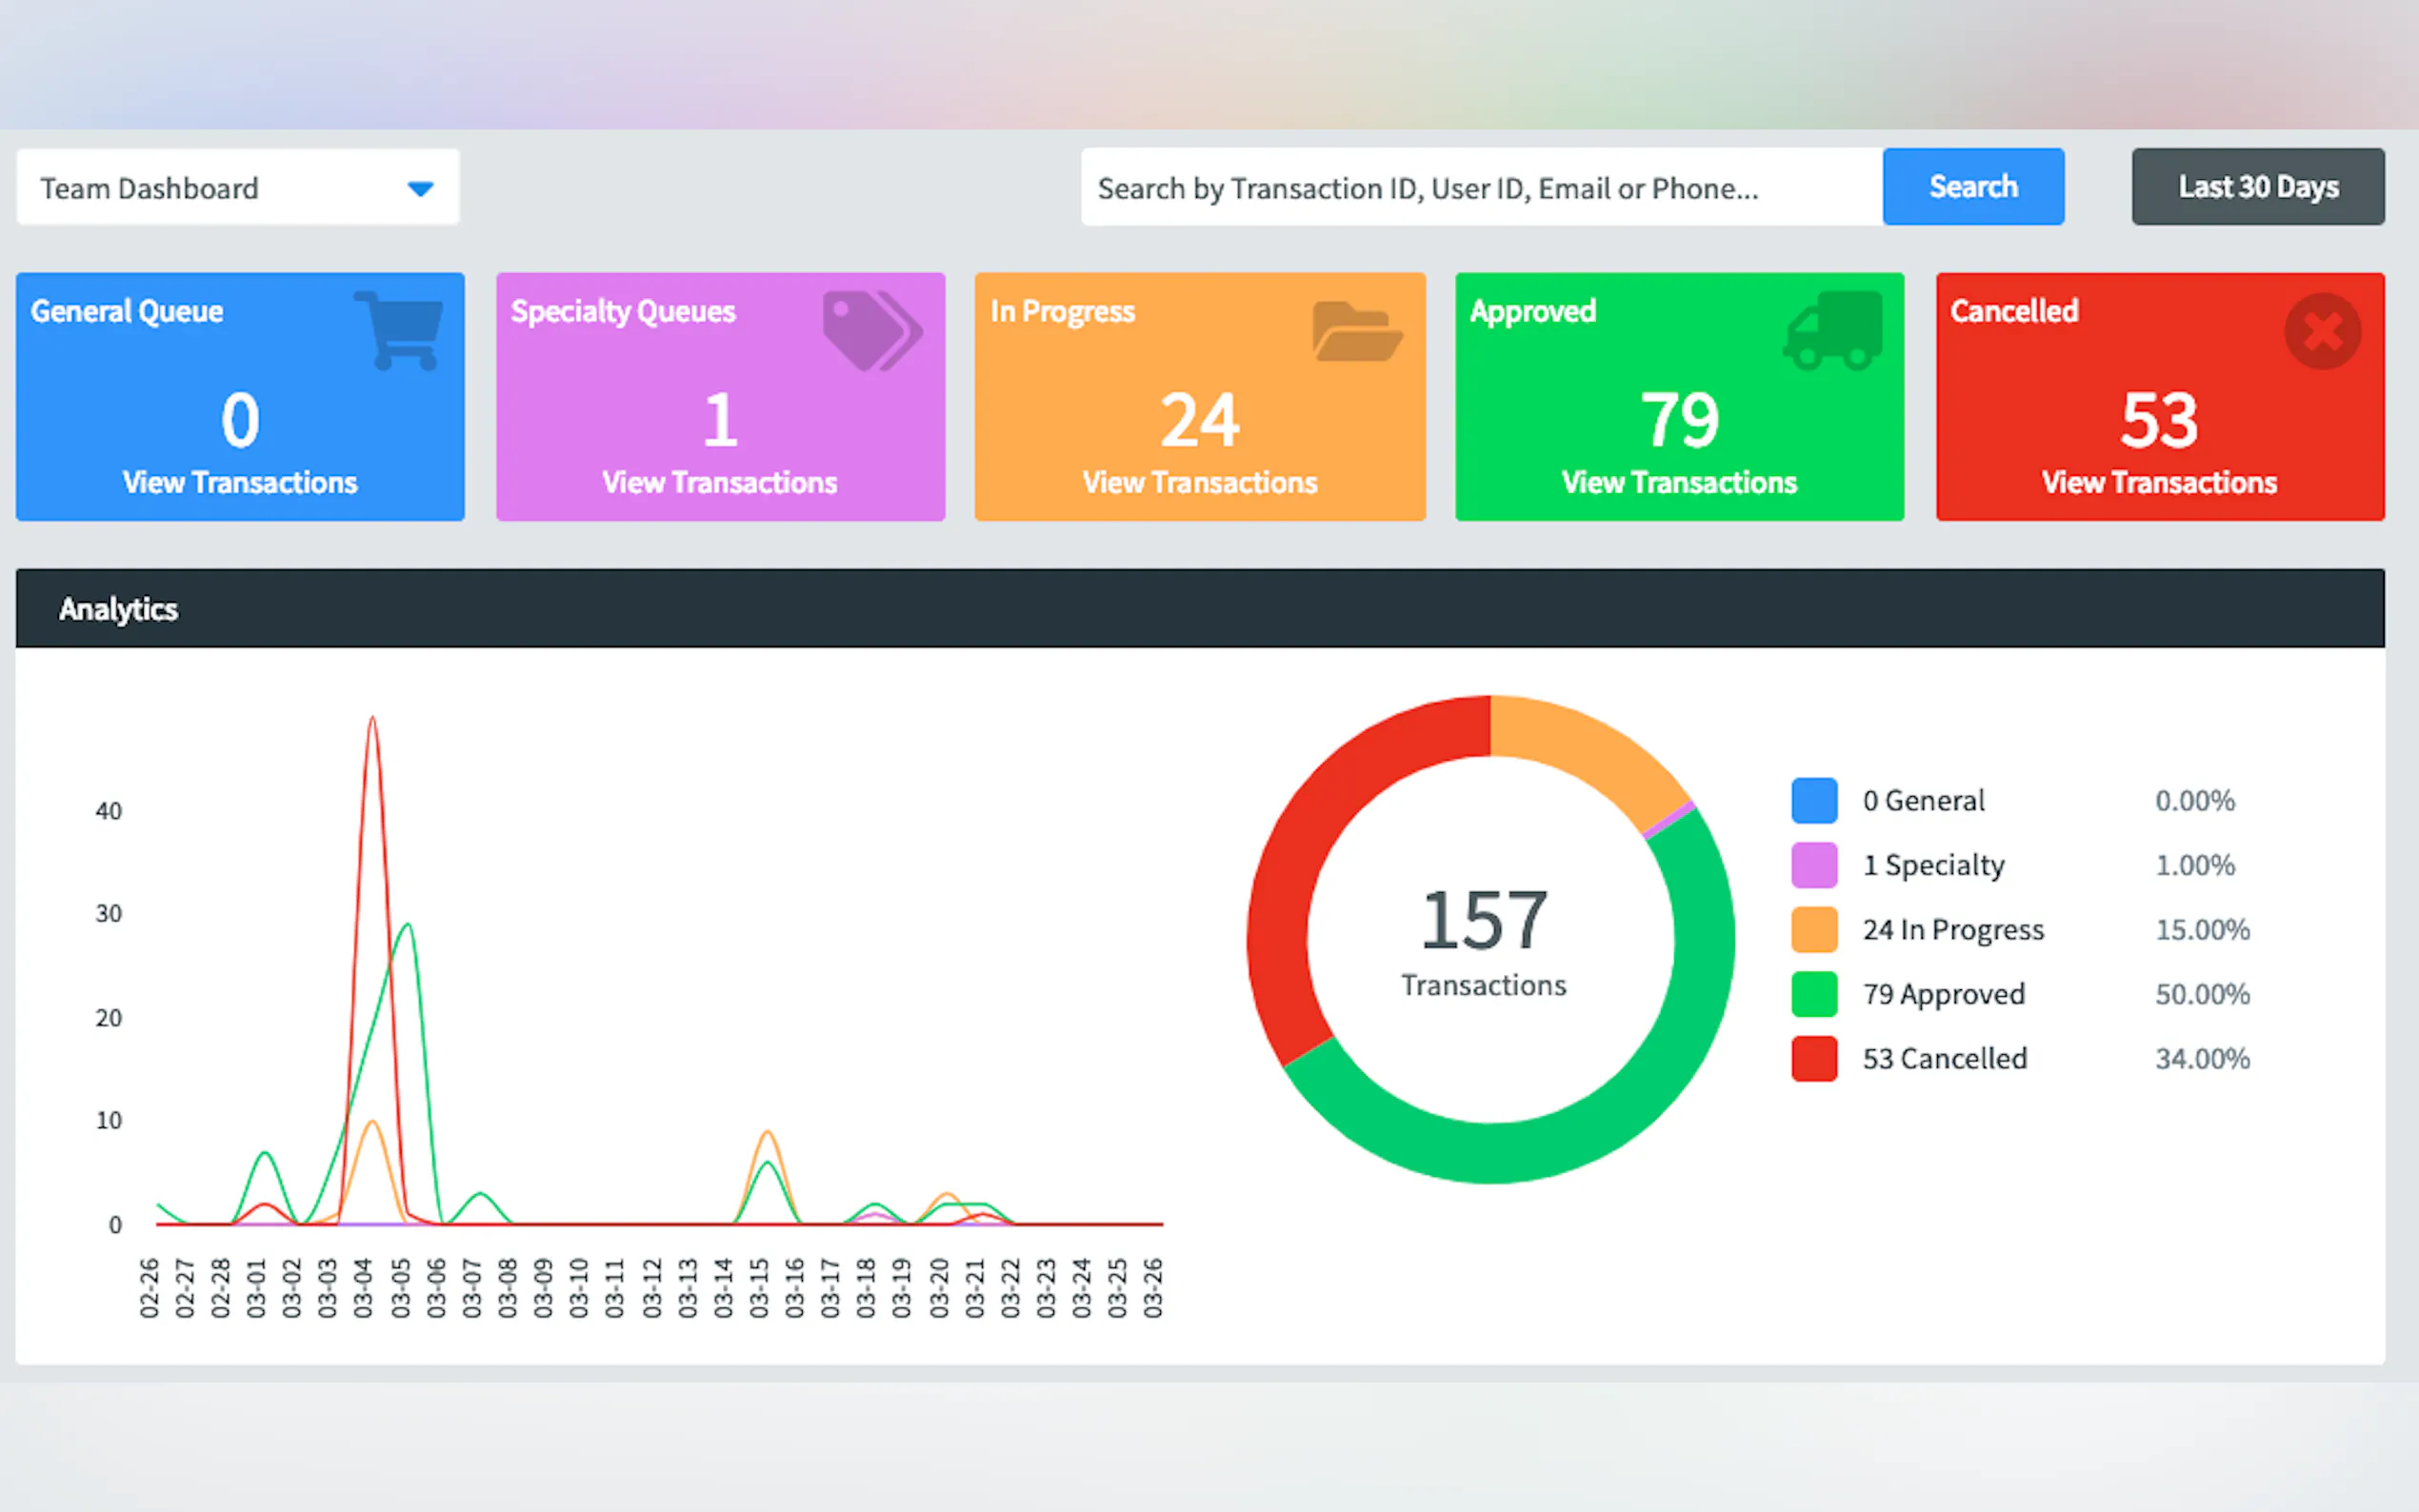Click the General Queue shopping cart icon

tap(400, 329)
